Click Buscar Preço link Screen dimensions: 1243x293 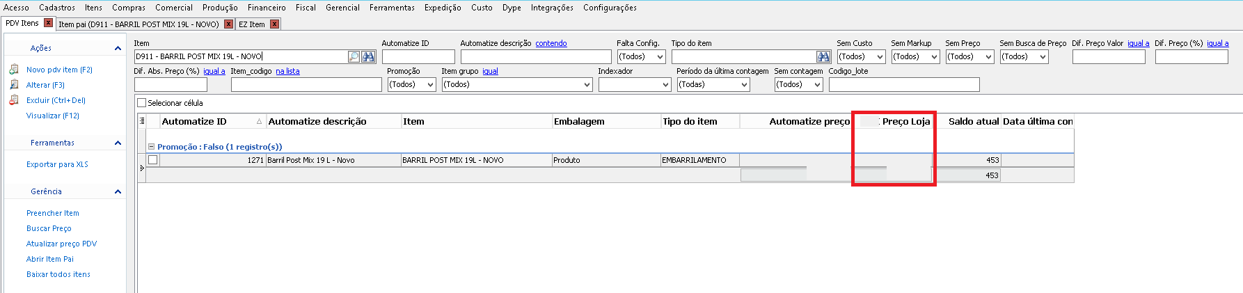point(49,228)
